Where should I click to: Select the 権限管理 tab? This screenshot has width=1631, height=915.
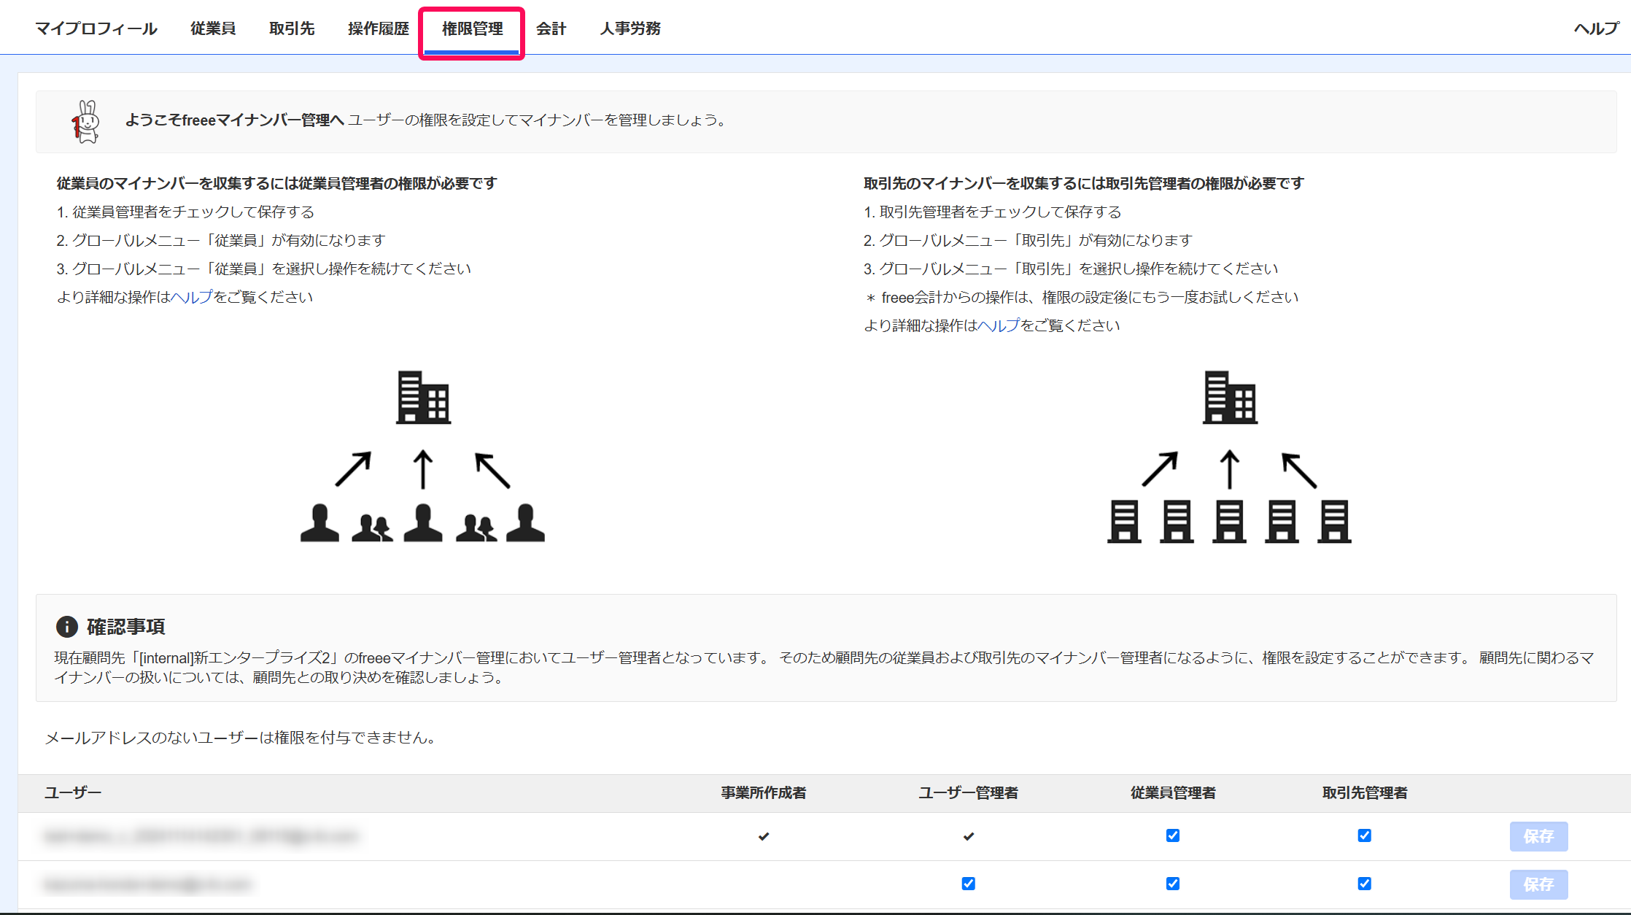tap(472, 28)
